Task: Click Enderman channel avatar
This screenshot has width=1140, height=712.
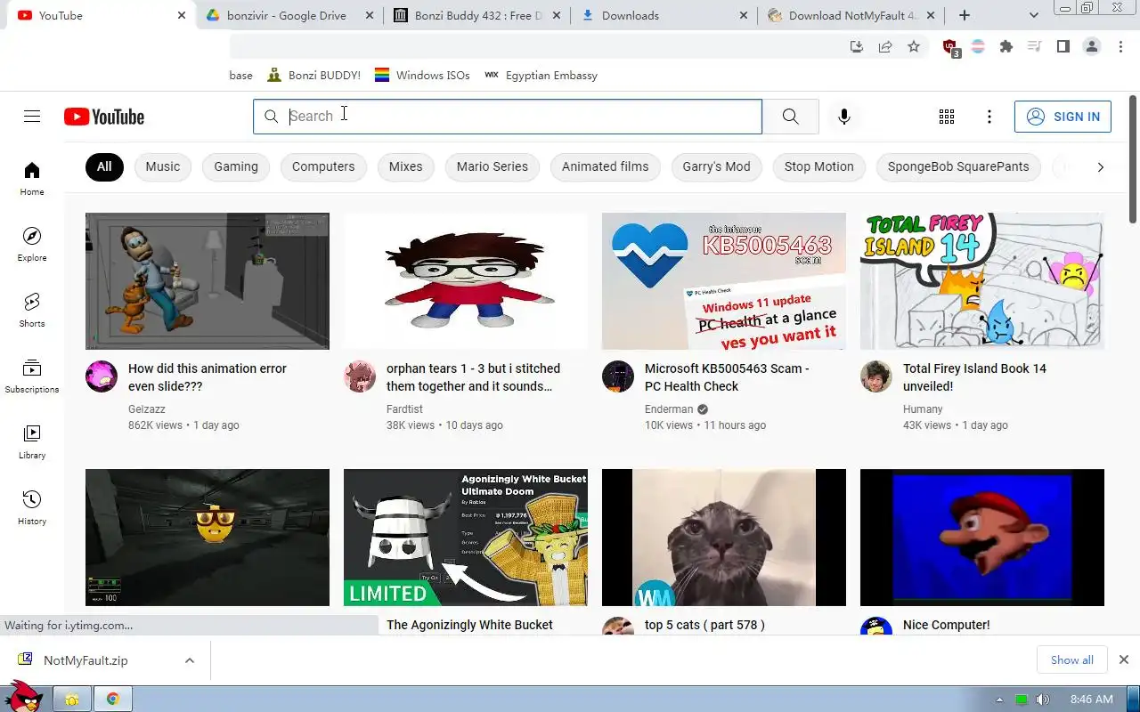Action: click(618, 376)
